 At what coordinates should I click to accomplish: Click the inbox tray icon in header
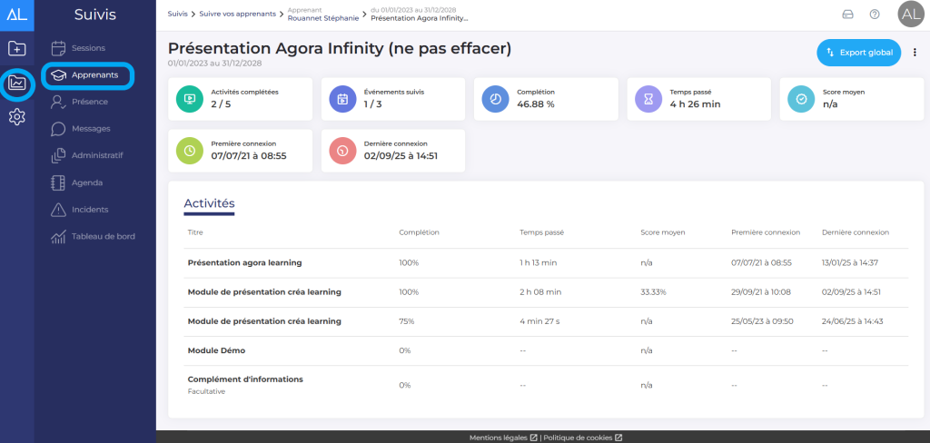[848, 15]
